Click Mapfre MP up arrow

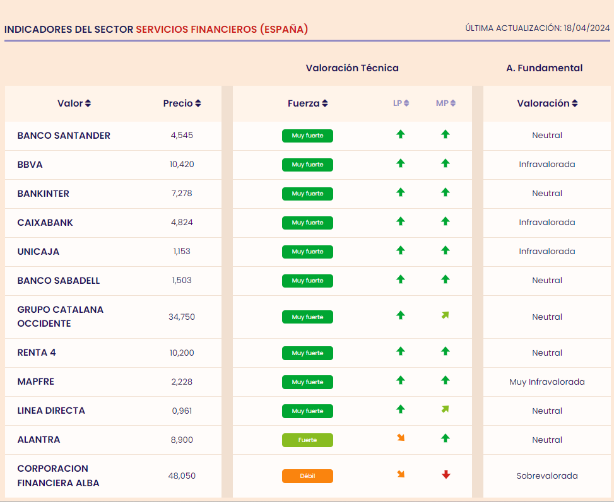coord(446,380)
